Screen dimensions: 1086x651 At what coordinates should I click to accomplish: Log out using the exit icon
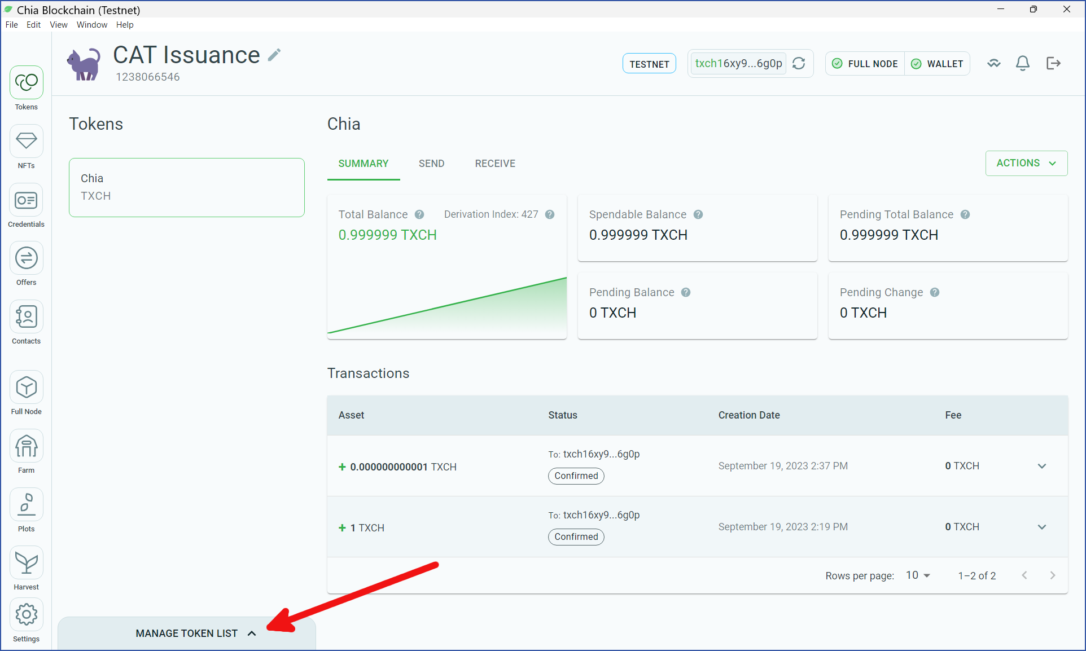(1053, 63)
